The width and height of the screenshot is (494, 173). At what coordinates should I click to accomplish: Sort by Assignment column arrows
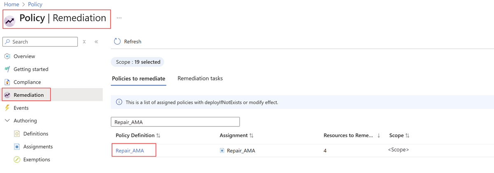(251, 136)
